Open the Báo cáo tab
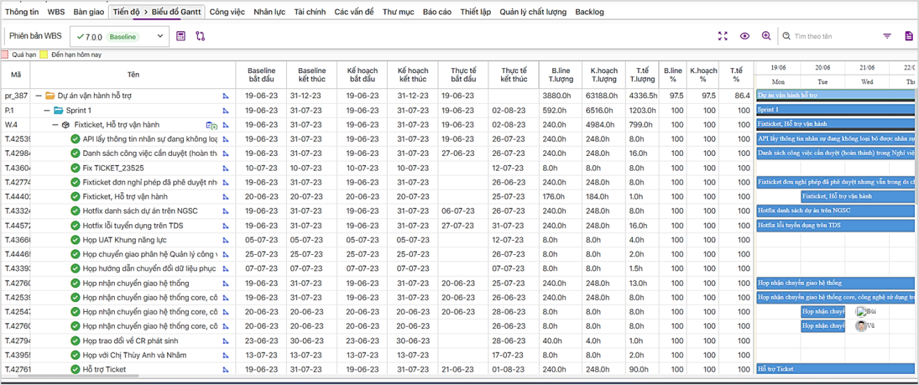The height and width of the screenshot is (385, 919). coord(437,12)
